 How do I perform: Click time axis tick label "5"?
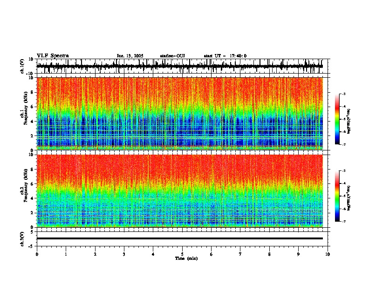coord(182,254)
